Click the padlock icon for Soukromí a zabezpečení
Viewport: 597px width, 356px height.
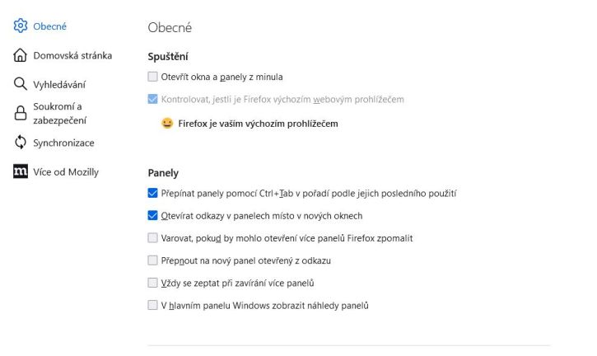21,113
